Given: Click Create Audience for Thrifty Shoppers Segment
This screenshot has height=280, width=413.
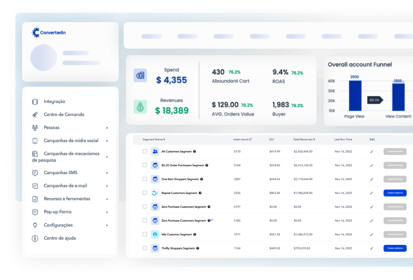Looking at the screenshot, I should pos(395,248).
